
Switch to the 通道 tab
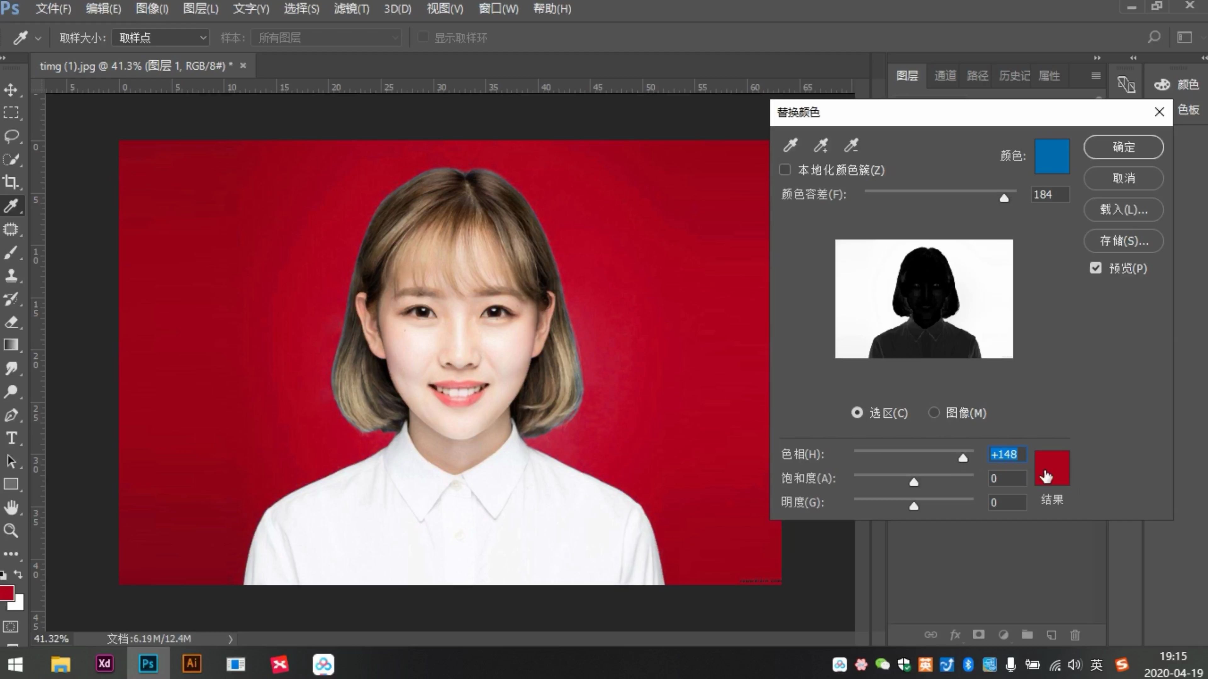click(945, 75)
